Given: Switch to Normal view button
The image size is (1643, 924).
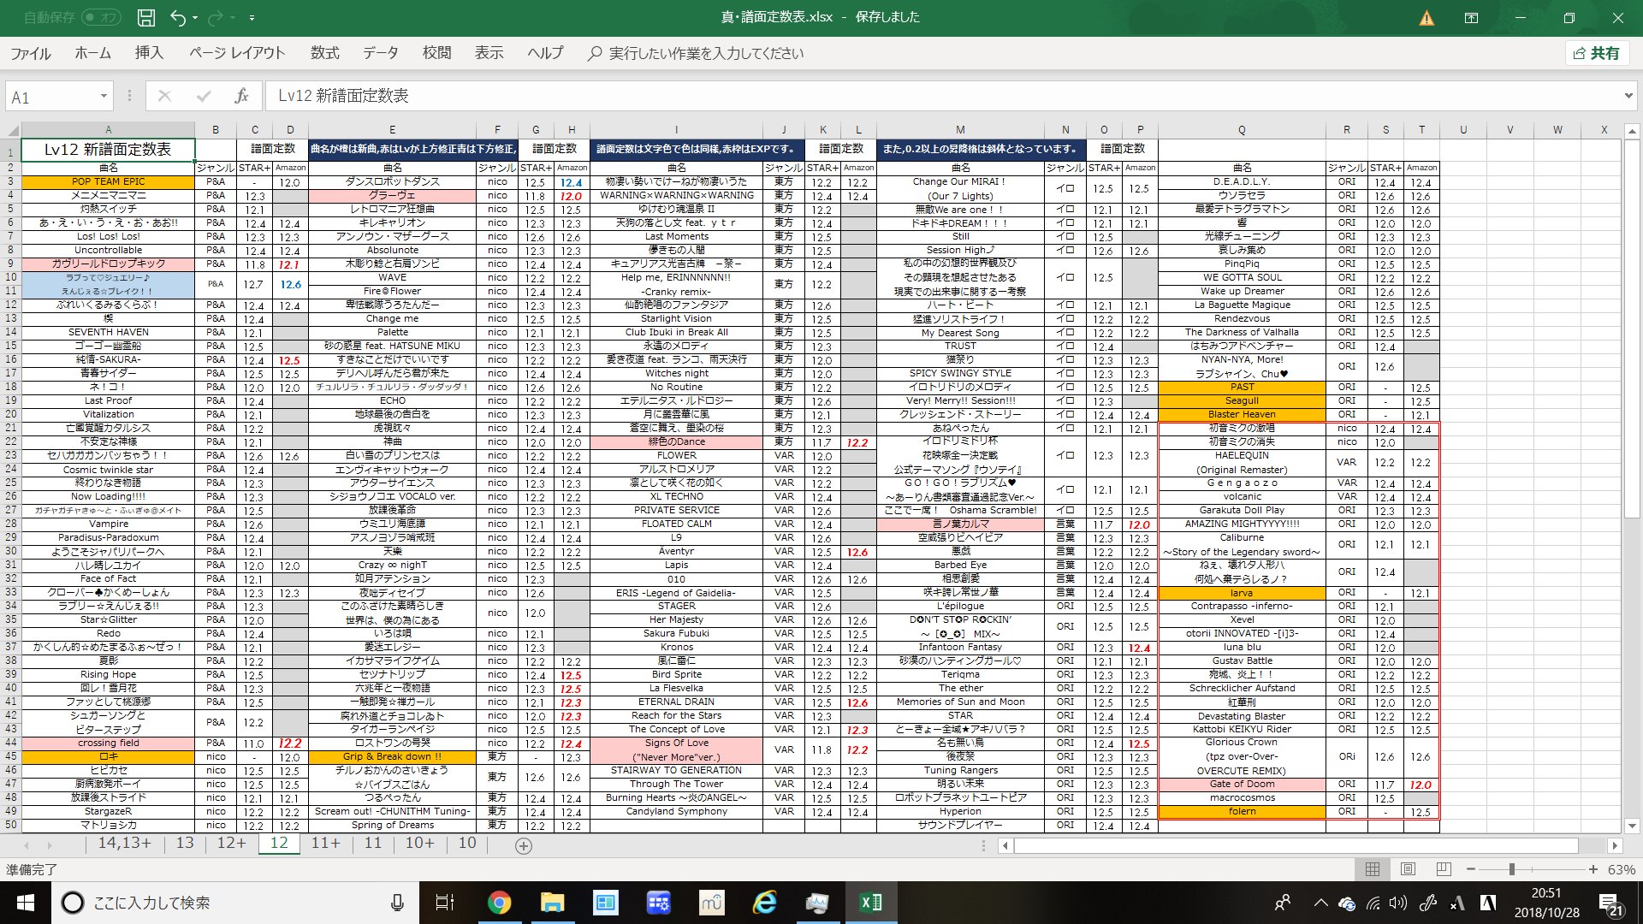Looking at the screenshot, I should (x=1373, y=869).
